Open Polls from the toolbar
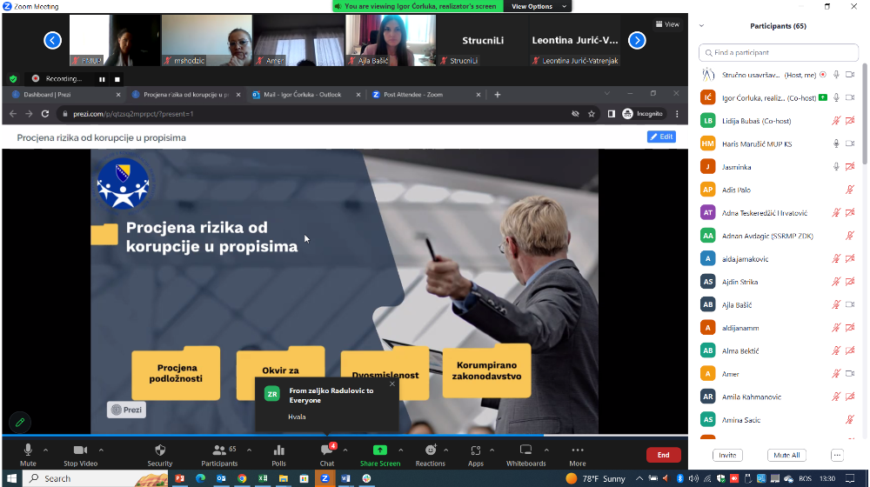The image size is (870, 487). click(x=278, y=455)
